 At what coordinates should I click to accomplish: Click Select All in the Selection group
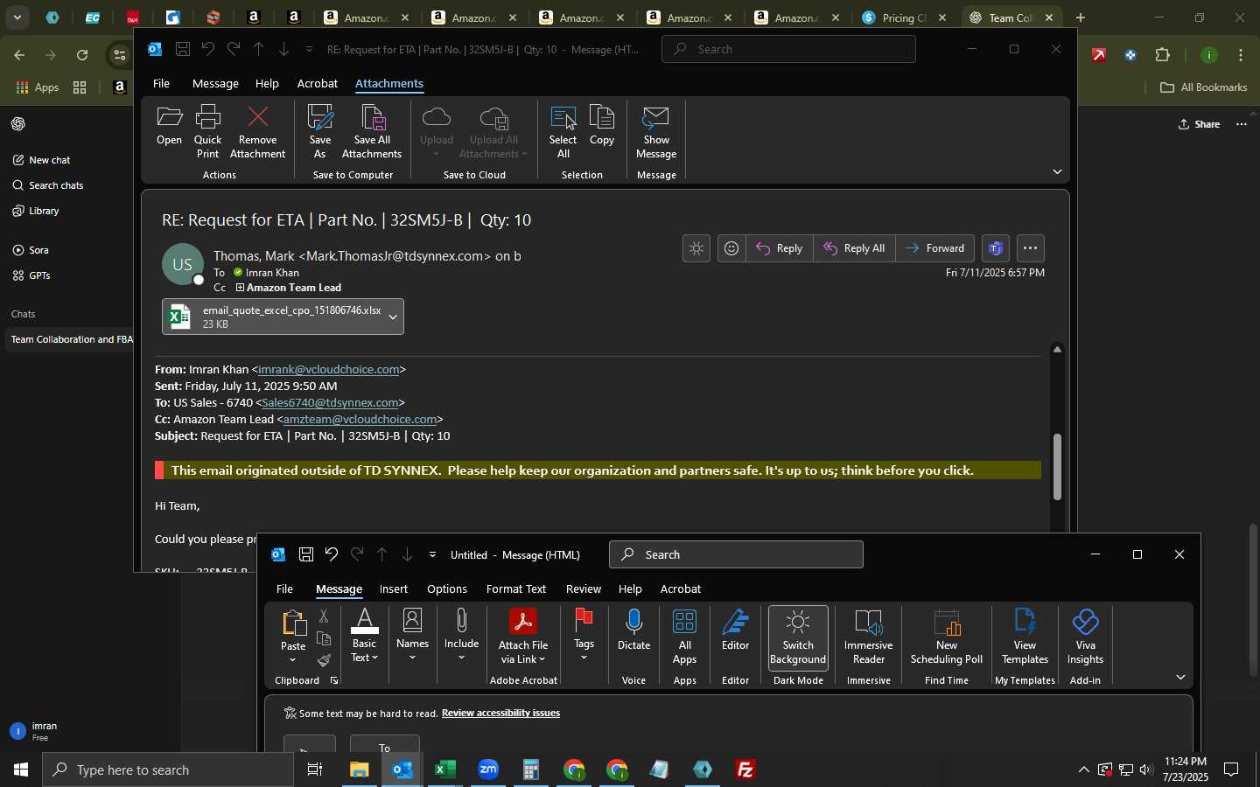(563, 131)
